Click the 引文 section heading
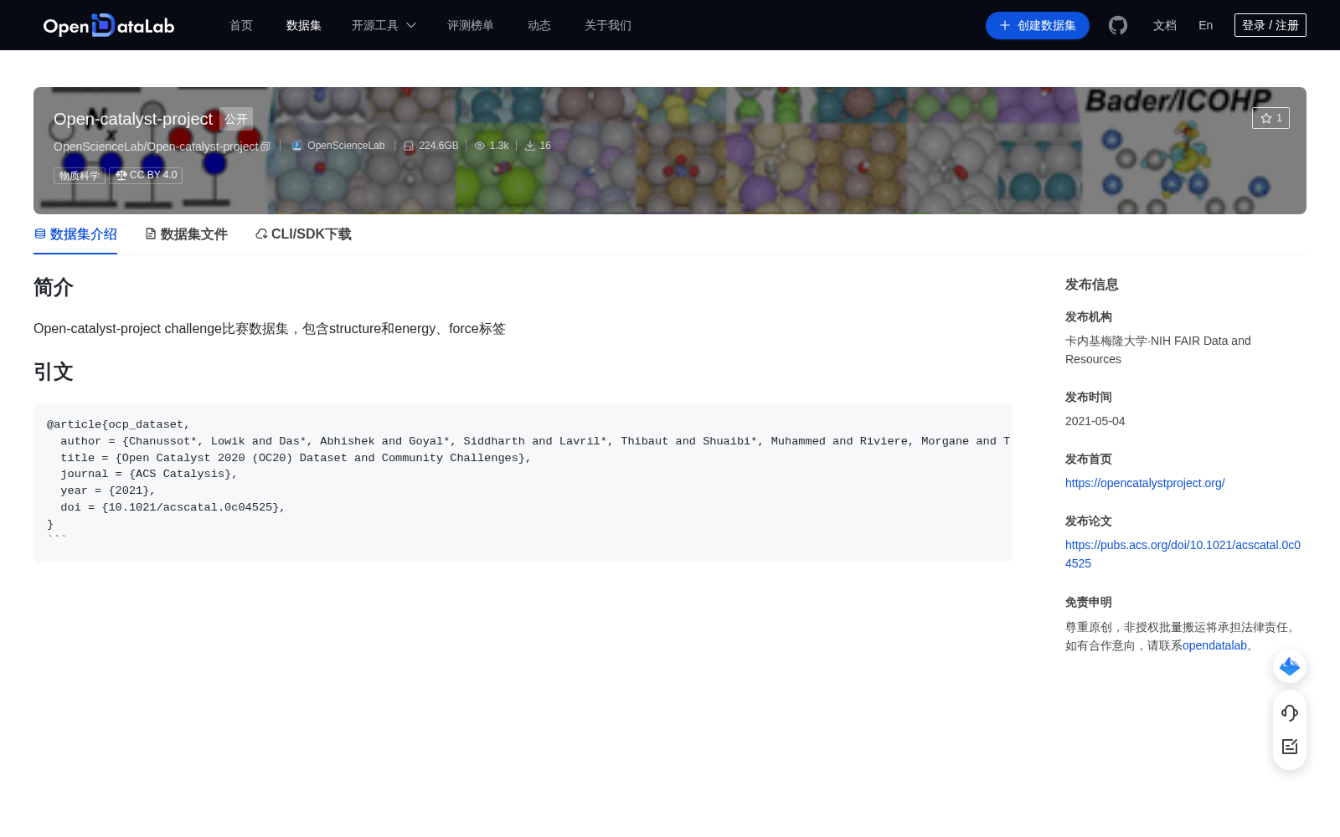The image size is (1340, 837). [x=54, y=372]
